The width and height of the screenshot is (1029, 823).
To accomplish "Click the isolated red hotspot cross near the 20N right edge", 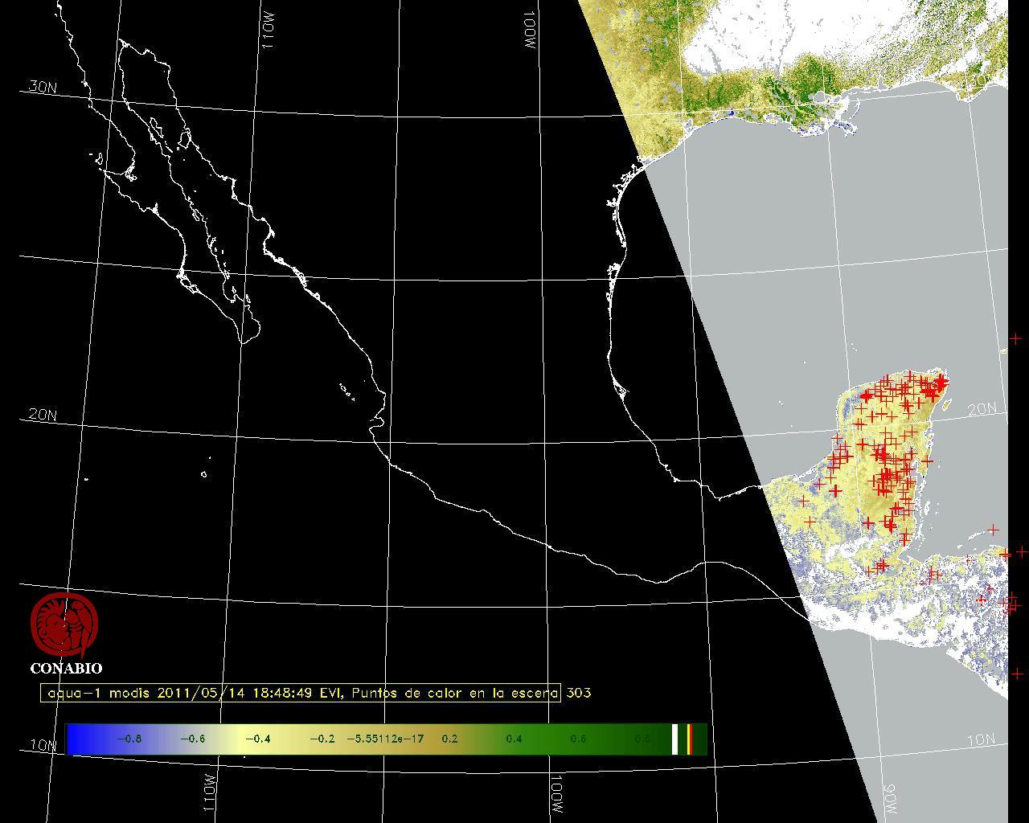I will click(x=1016, y=338).
